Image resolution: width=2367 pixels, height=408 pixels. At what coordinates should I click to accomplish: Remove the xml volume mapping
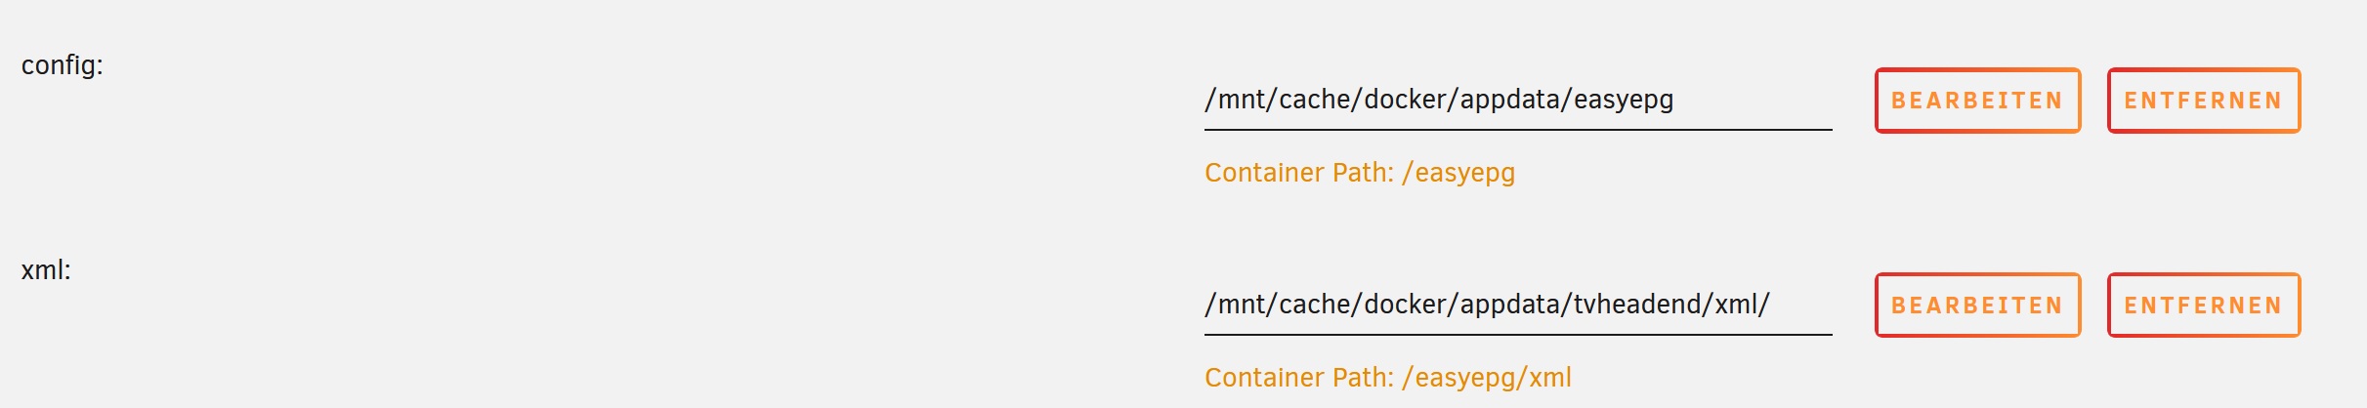point(2204,306)
